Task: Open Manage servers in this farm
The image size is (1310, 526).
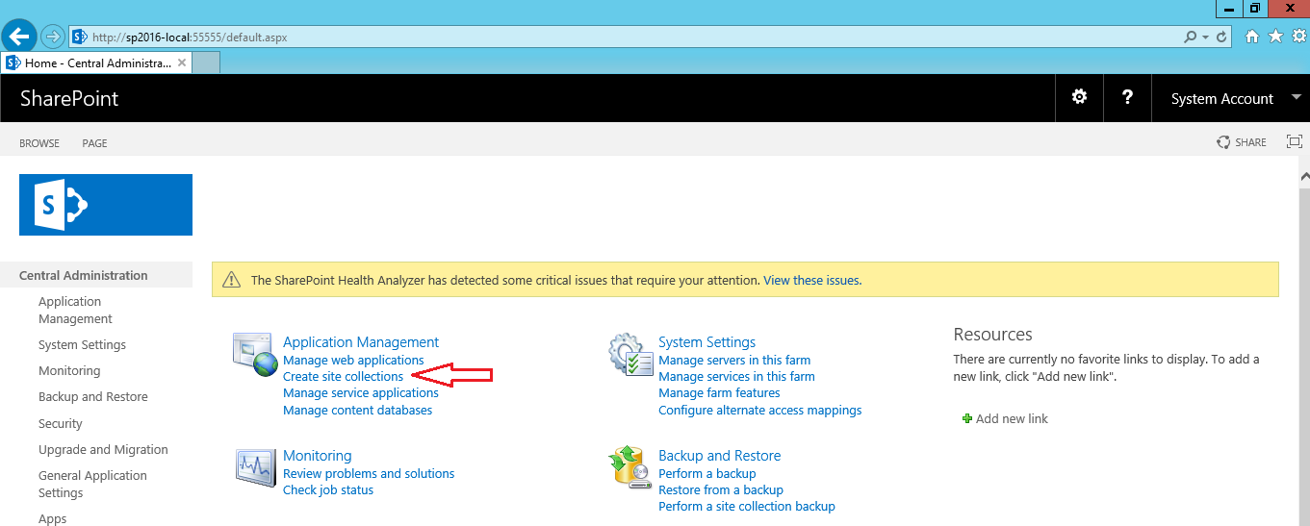Action: click(x=734, y=360)
